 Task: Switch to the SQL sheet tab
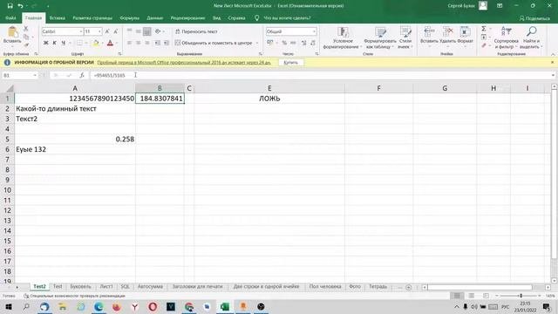(x=125, y=287)
